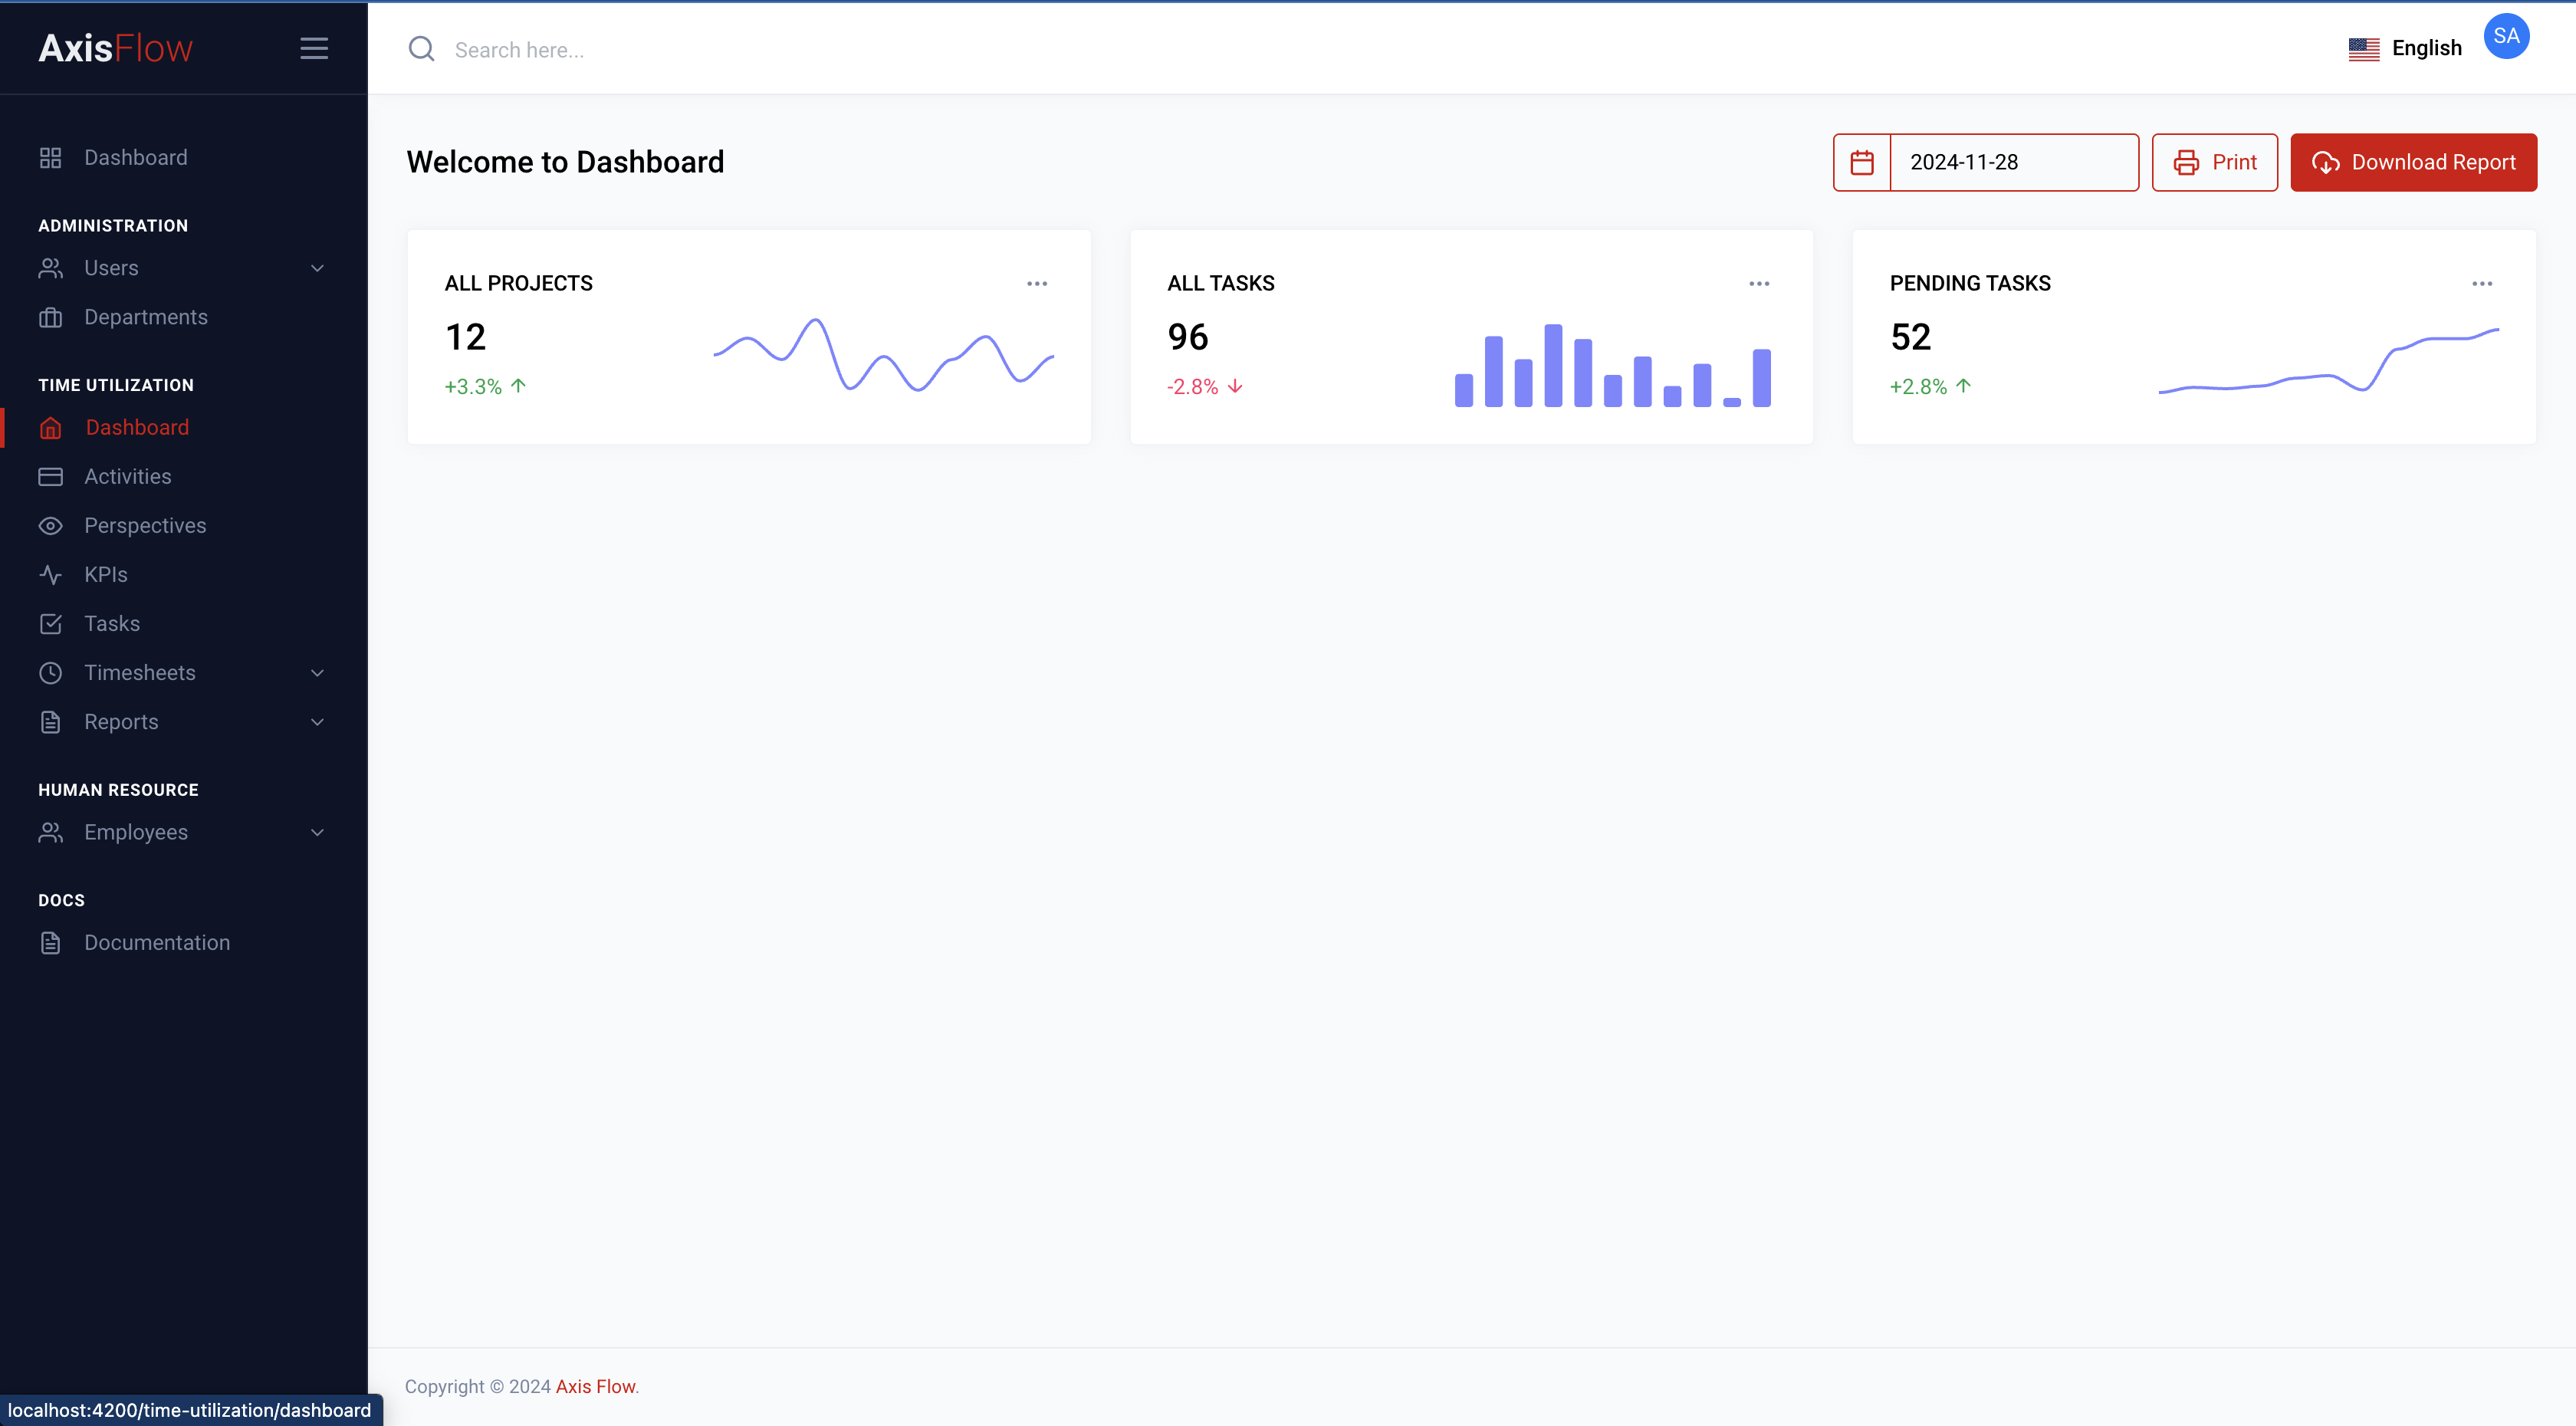Select the KPIs sidebar icon

(x=51, y=574)
